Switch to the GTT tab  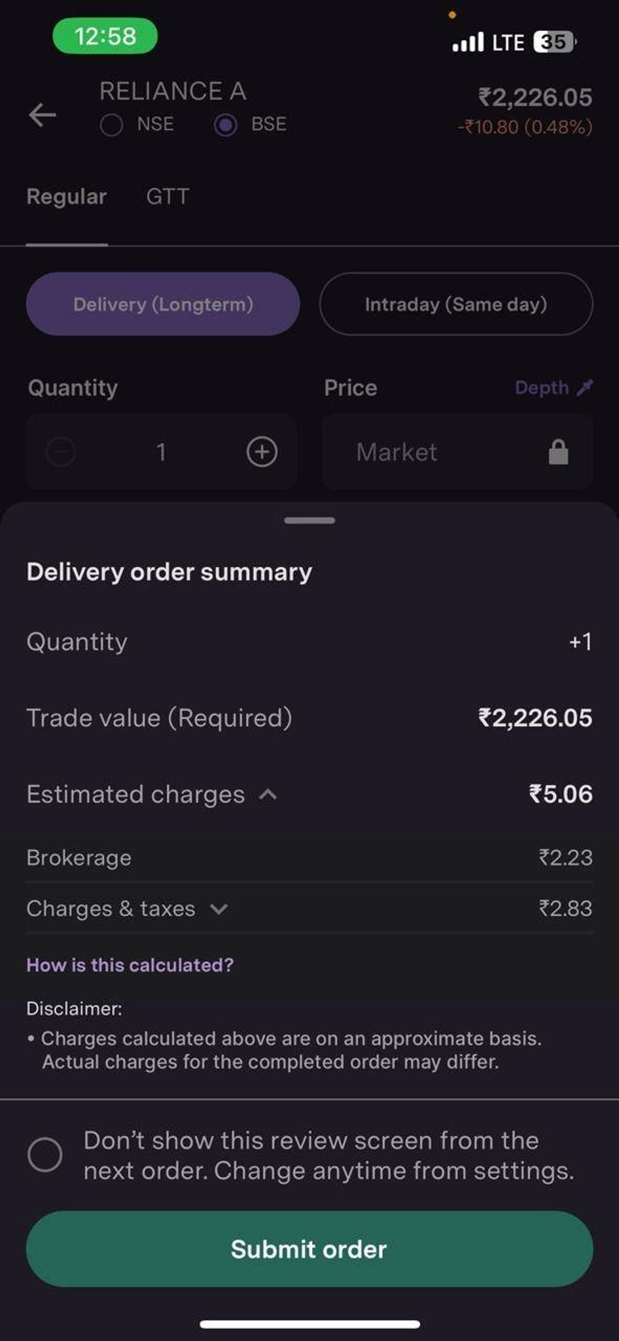coord(168,196)
